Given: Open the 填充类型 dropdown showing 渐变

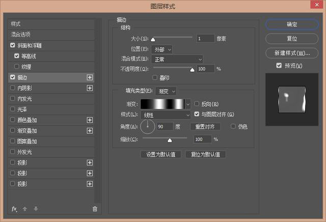Looking at the screenshot, I should pos(166,91).
